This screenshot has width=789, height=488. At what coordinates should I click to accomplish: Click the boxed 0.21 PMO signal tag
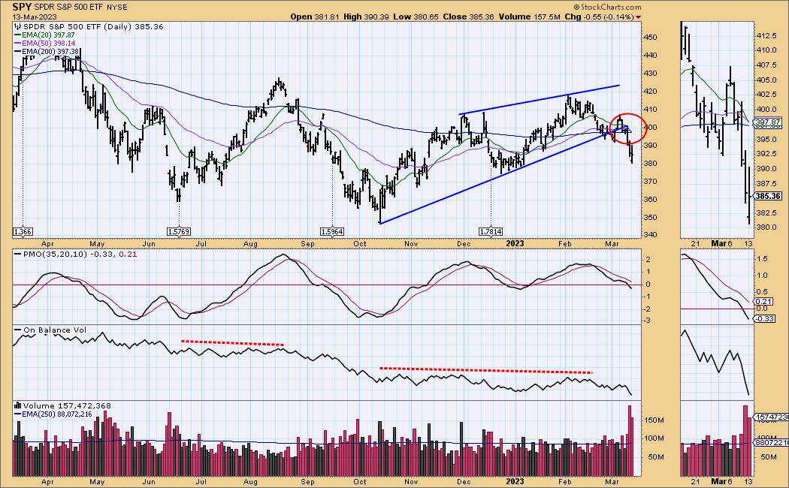(764, 302)
